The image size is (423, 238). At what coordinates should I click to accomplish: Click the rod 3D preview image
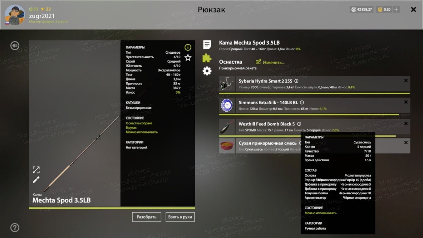point(75,123)
